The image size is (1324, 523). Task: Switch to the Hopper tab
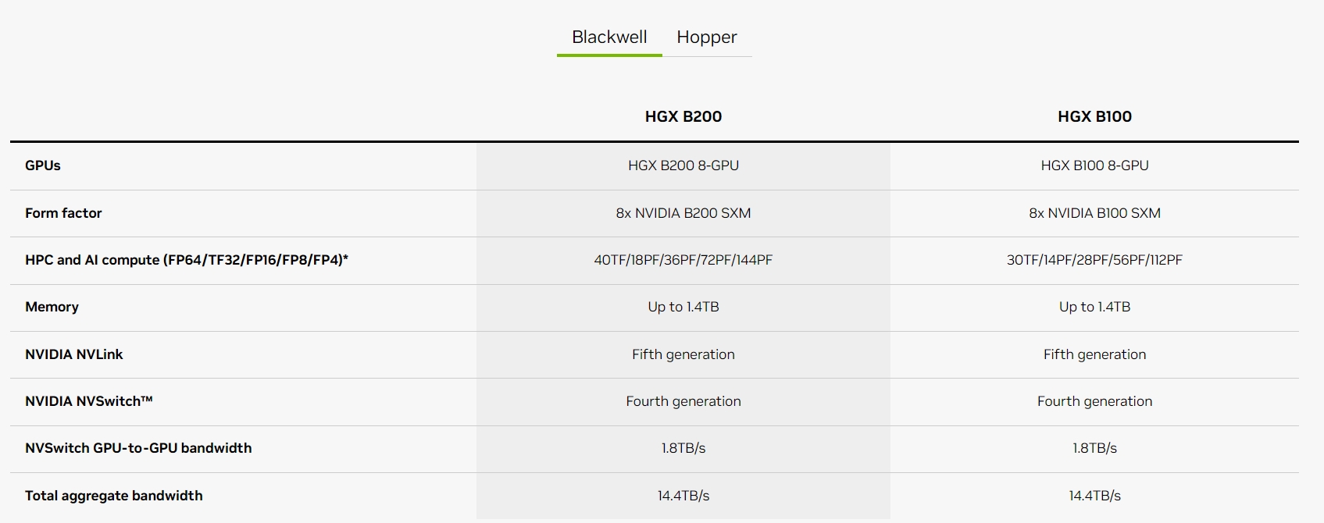[x=706, y=37]
